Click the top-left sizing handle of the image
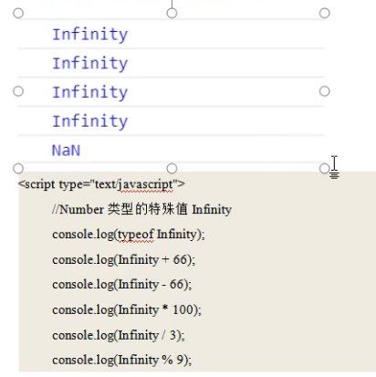Screen dimensions: 376x377 coord(18,13)
